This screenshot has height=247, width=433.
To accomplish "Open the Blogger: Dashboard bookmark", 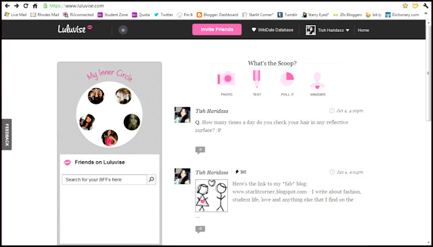I will [217, 15].
